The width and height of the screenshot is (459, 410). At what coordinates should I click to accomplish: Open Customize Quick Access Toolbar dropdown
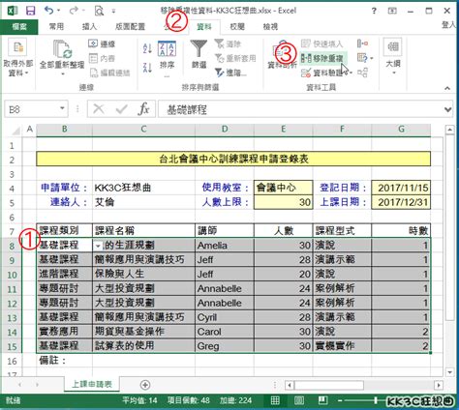click(x=113, y=12)
